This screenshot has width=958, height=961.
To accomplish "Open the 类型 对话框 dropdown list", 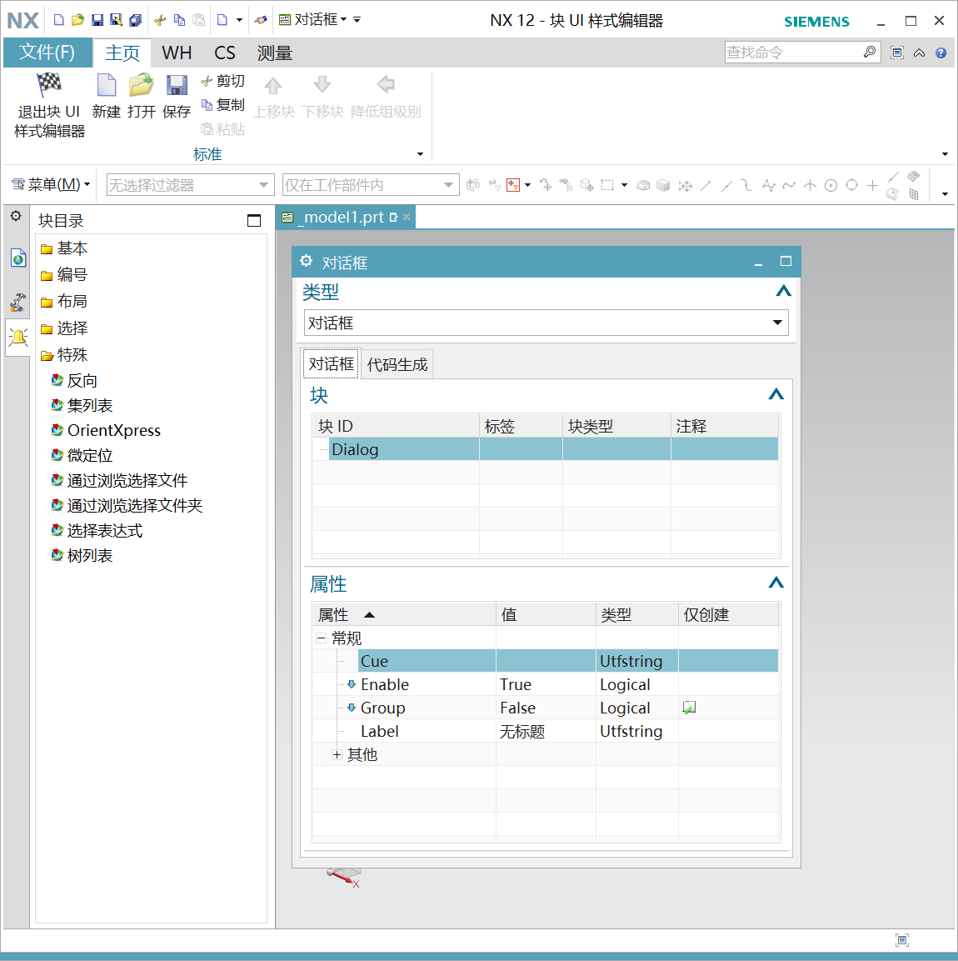I will (776, 323).
